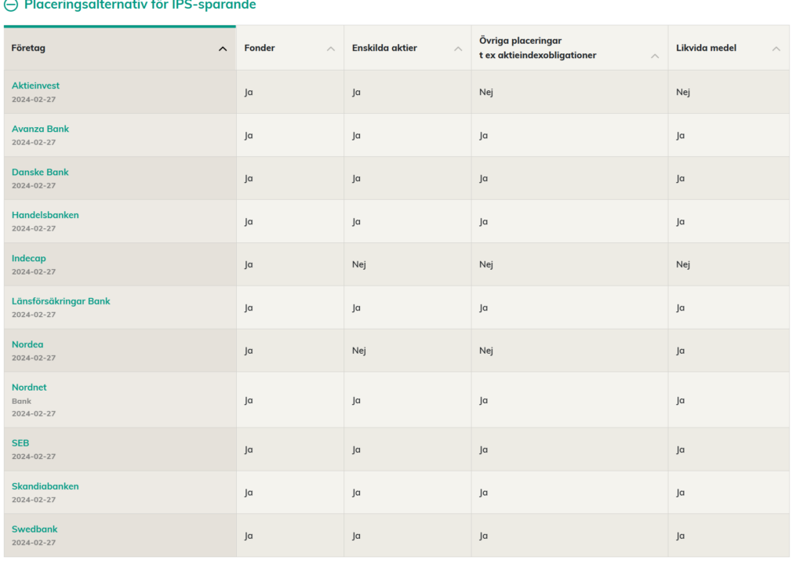This screenshot has height=564, width=803.
Task: Click sort arrow in Fonder column header
Action: click(x=331, y=49)
